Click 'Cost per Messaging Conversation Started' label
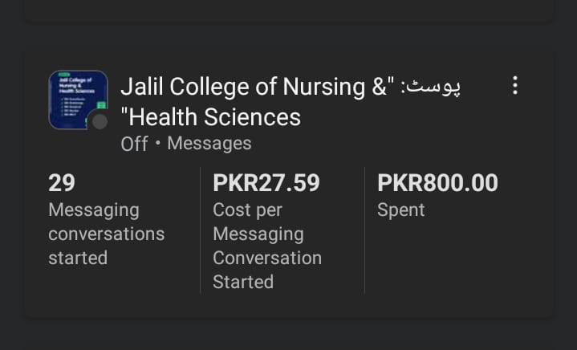 pyautogui.click(x=266, y=246)
